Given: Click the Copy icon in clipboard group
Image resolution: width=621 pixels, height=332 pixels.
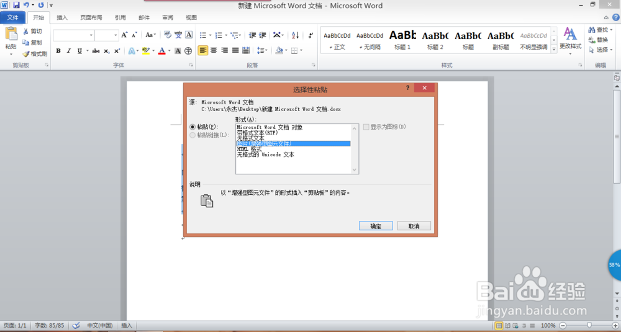Looking at the screenshot, I should 26,42.
